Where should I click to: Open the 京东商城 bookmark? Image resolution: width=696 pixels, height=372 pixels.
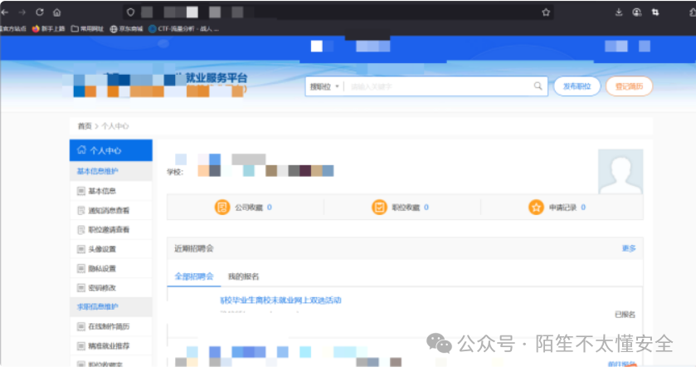tap(126, 29)
